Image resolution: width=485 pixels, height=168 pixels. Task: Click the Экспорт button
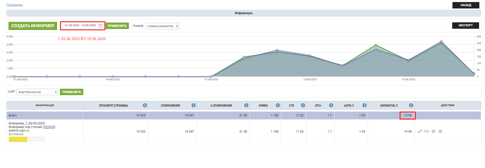(465, 25)
